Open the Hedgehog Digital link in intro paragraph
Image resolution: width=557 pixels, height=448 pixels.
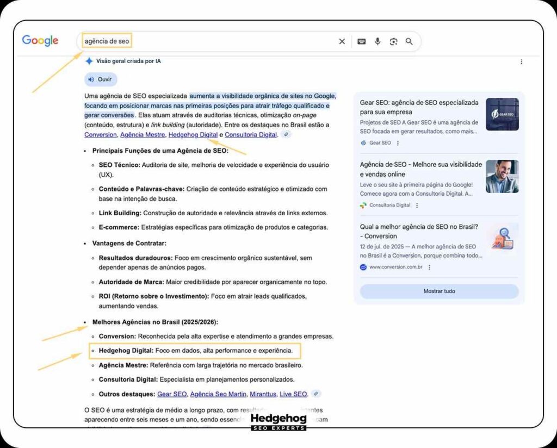pos(193,135)
